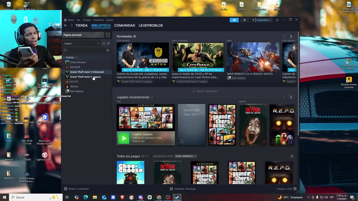Select DEVOUR in the game list
The width and height of the screenshot is (358, 201).
[x=75, y=67]
